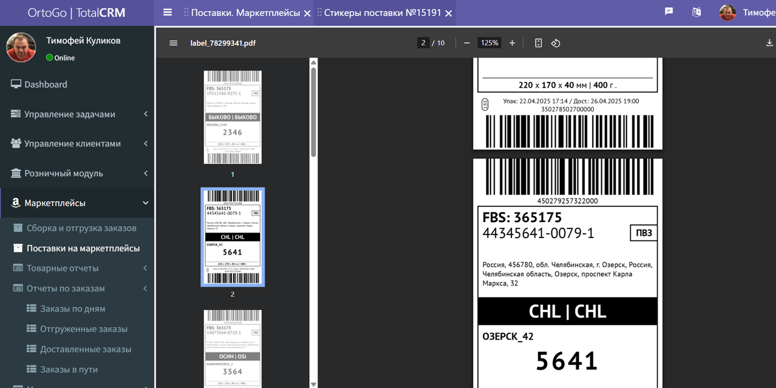Rotate the PDF counterclockwise
Screen dimensions: 776x388
[x=556, y=43]
